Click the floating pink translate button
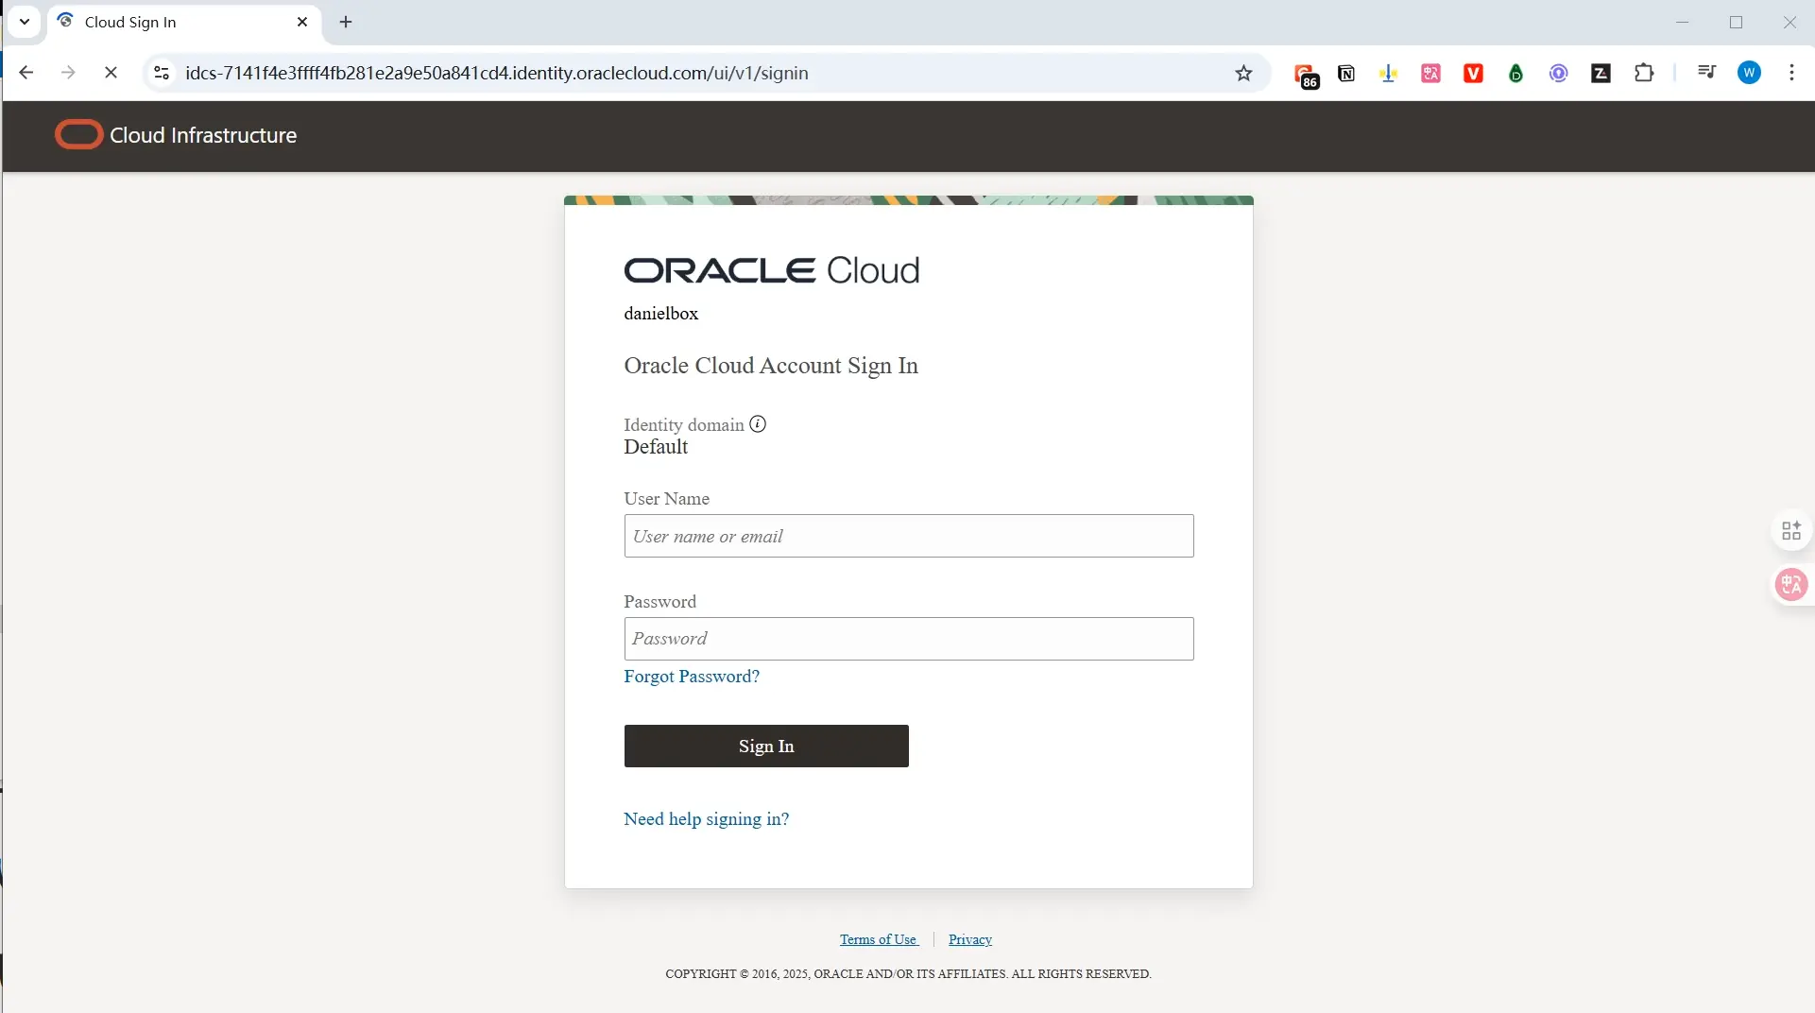The width and height of the screenshot is (1815, 1013). pyautogui.click(x=1790, y=585)
